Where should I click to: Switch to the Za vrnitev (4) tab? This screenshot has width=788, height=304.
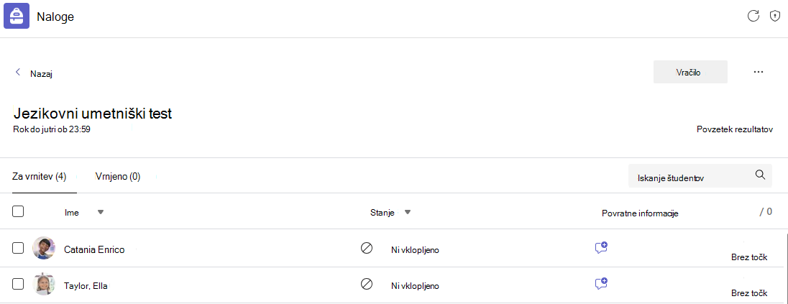click(x=40, y=177)
